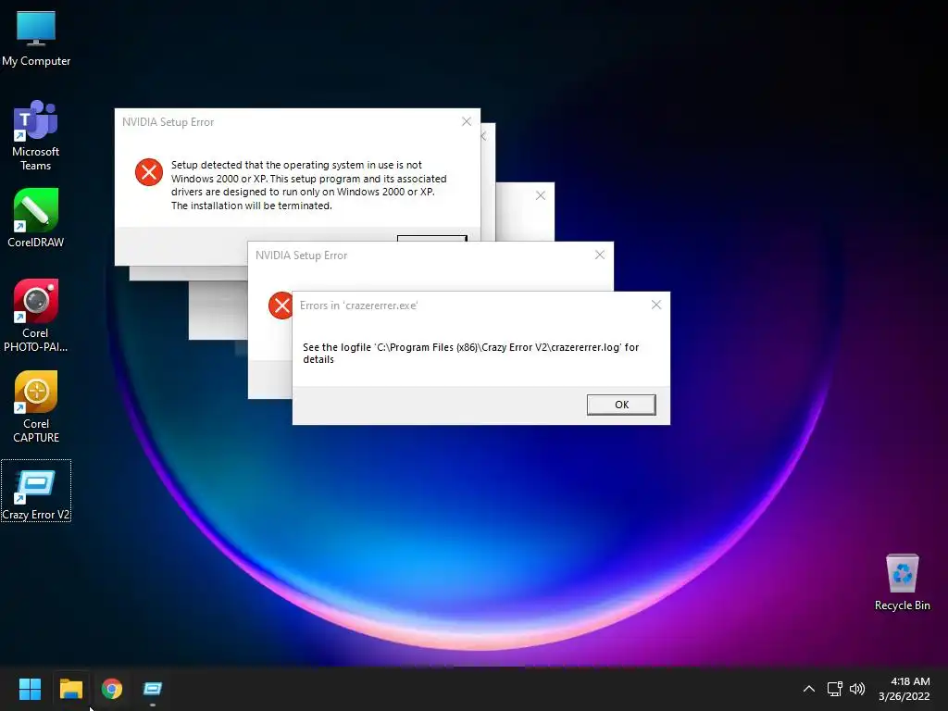Open the clock showing 4:18 AM

[x=904, y=689]
